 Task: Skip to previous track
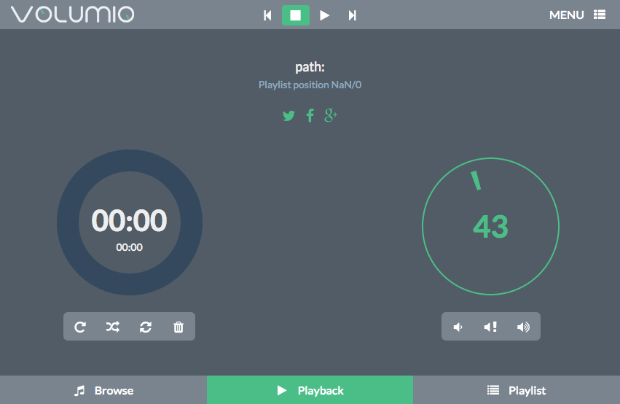click(267, 15)
